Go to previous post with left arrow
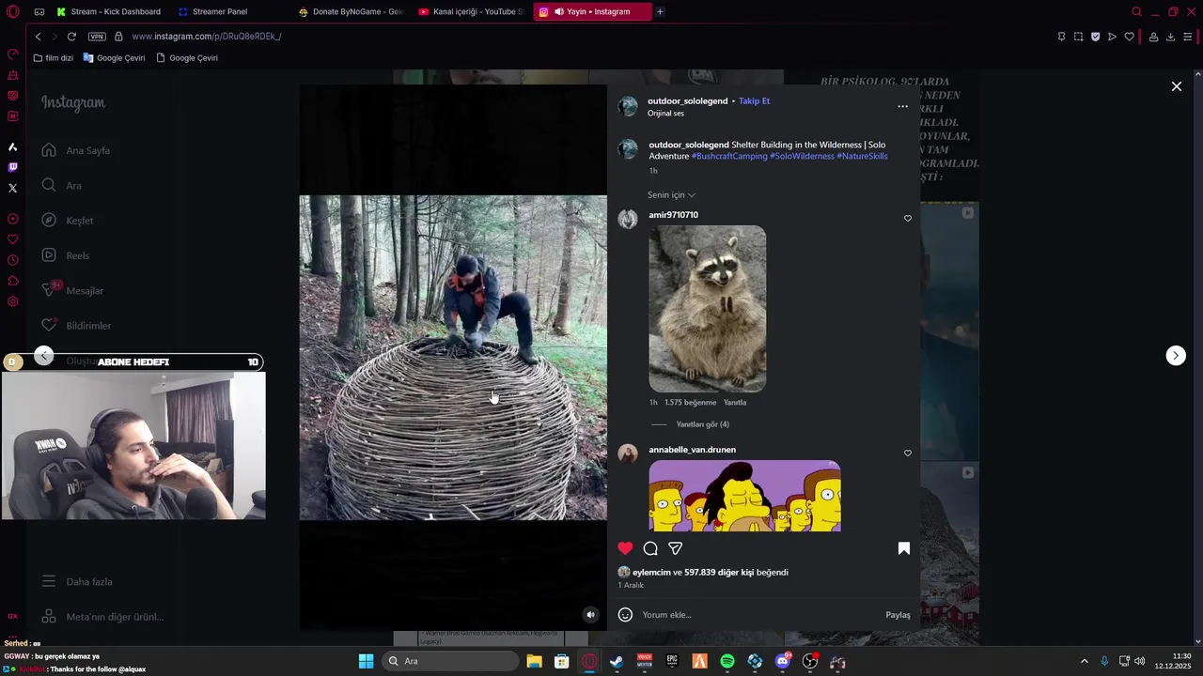The image size is (1203, 676). (x=44, y=355)
